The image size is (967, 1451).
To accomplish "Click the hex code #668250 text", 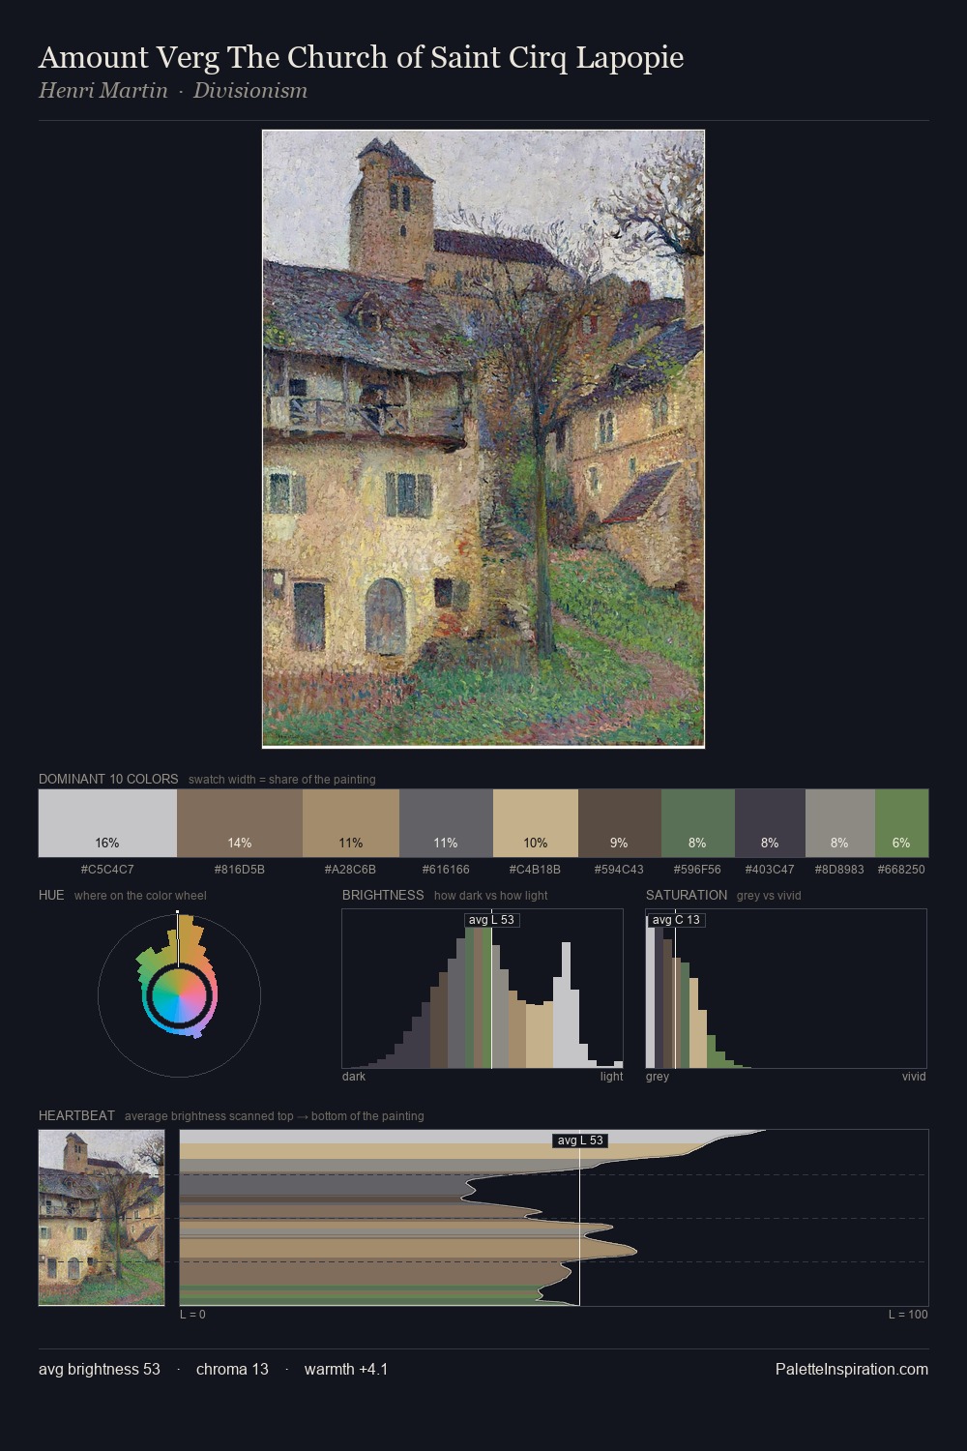I will point(901,870).
